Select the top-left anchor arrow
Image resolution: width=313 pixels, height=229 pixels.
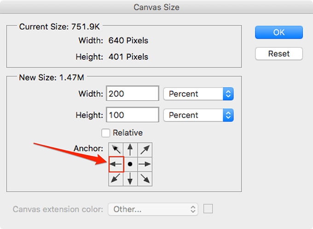click(x=116, y=150)
